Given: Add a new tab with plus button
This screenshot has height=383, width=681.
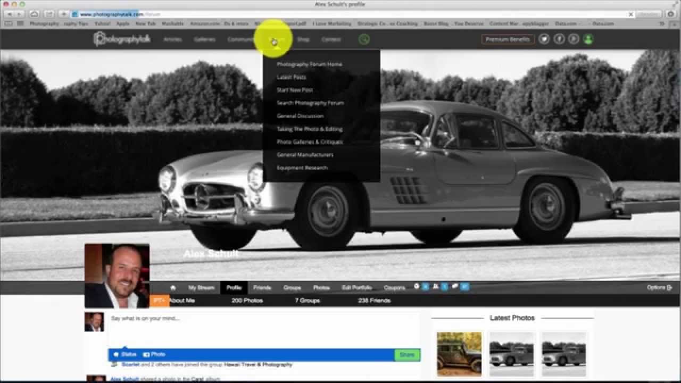Looking at the screenshot, I should pos(64,14).
